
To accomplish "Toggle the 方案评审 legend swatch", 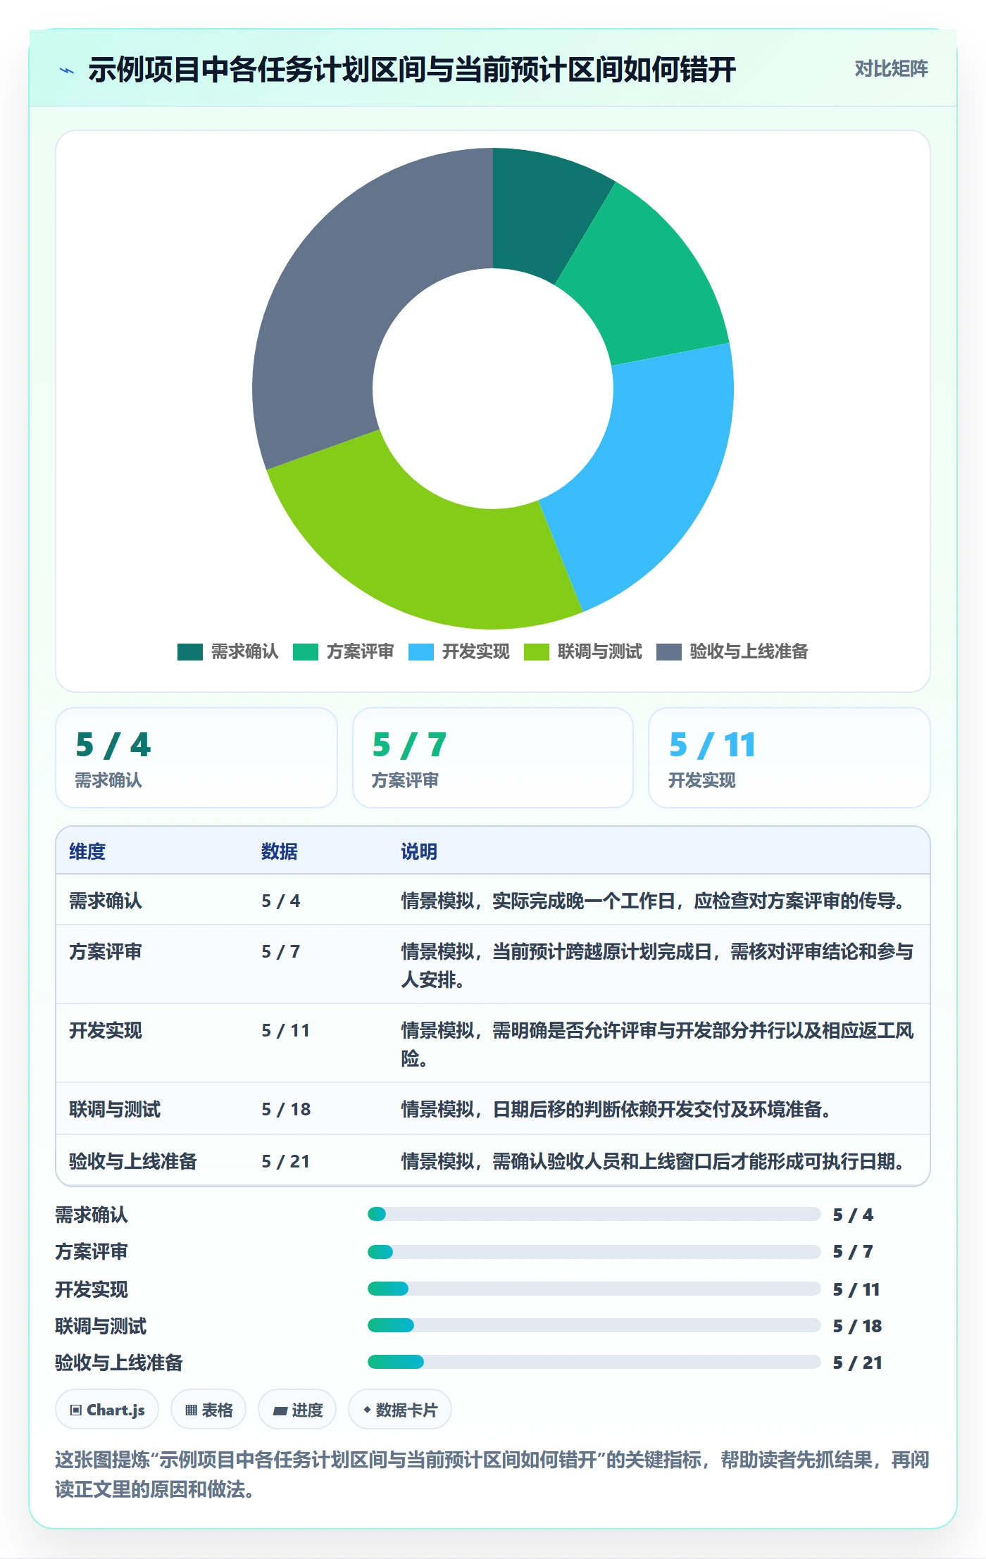I will [x=306, y=652].
